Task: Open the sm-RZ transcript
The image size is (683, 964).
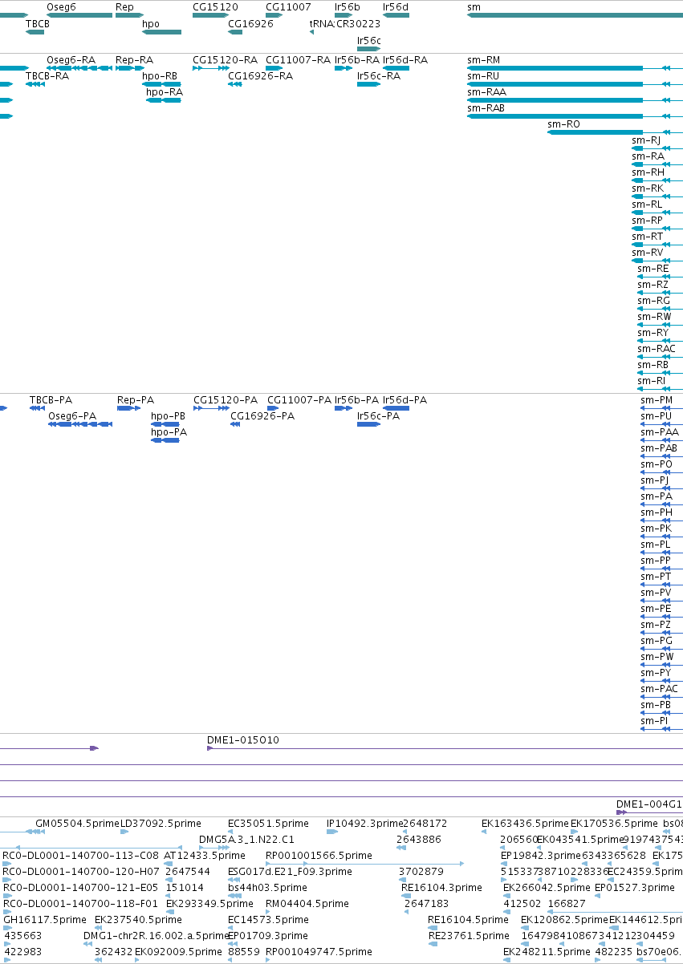Action: 660,293
